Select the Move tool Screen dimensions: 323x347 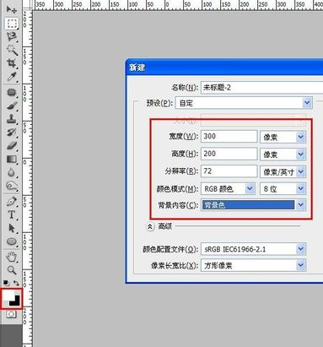[x=12, y=10]
